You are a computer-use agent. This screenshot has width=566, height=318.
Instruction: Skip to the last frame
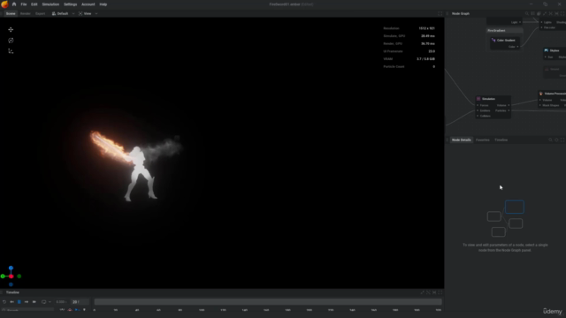point(34,302)
